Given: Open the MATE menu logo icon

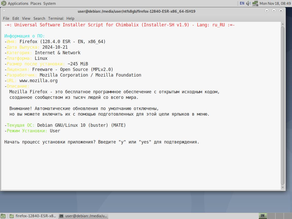Looking at the screenshot, I should coord(4,3).
